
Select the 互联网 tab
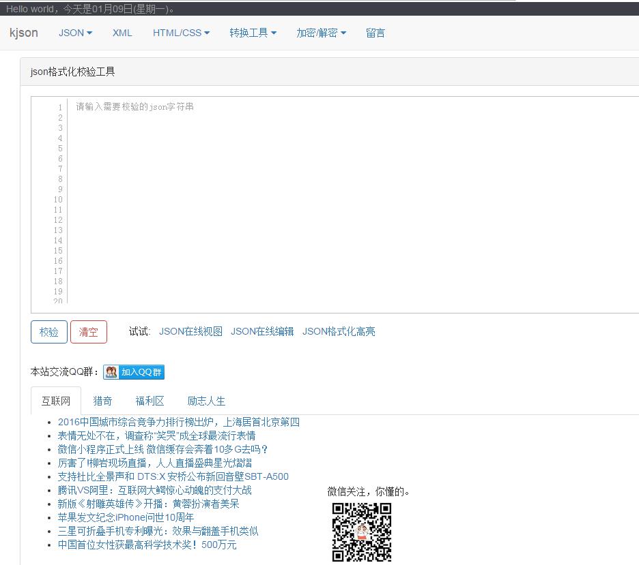tap(56, 401)
